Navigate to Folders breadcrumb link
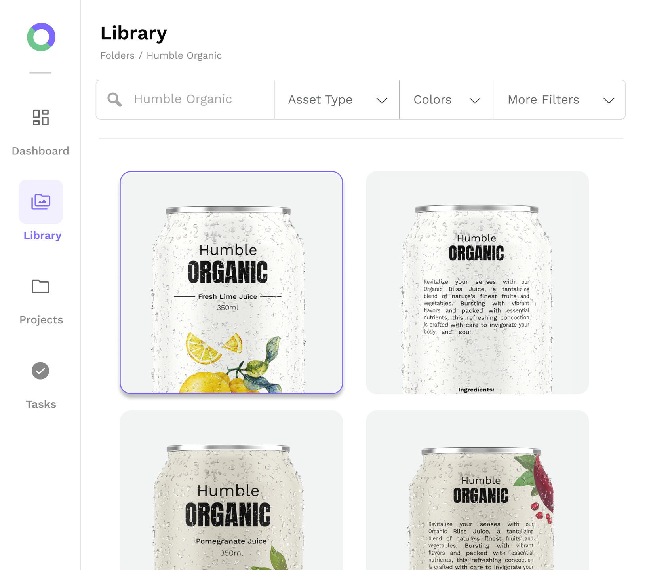Viewport: 651px width, 570px height. tap(117, 55)
